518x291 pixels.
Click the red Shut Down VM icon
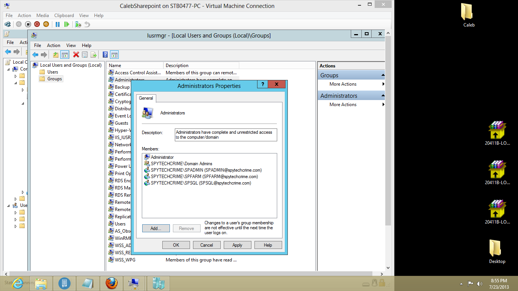37,24
